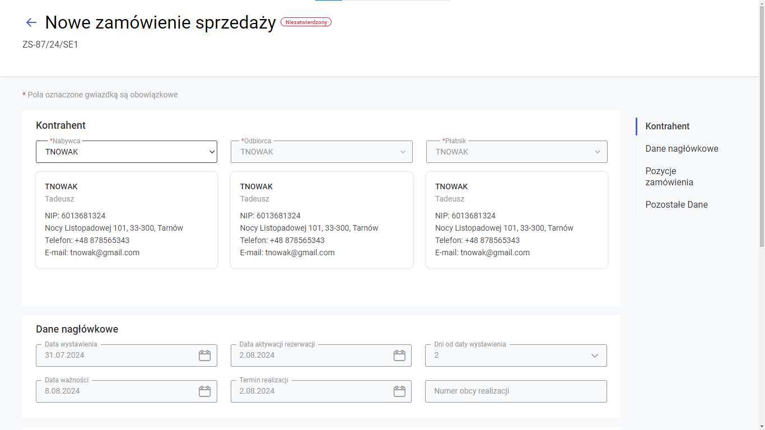The width and height of the screenshot is (765, 430).
Task: Open calendar for Data ważności
Action: tap(204, 391)
